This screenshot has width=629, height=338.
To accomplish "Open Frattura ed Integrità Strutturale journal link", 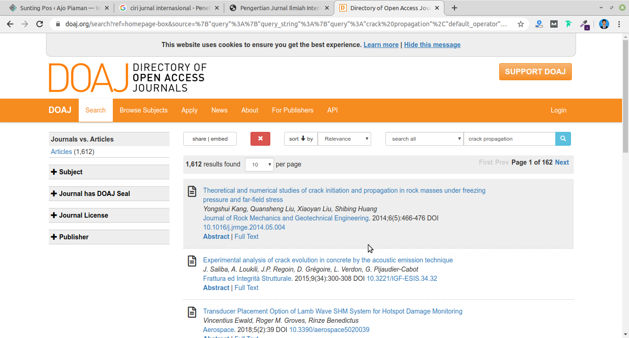I will coord(247,279).
